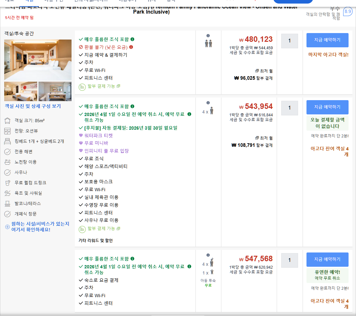This screenshot has width=356, height=316.
Task: Open room quantity dropdown for ₩480,123 offer
Action: click(289, 41)
